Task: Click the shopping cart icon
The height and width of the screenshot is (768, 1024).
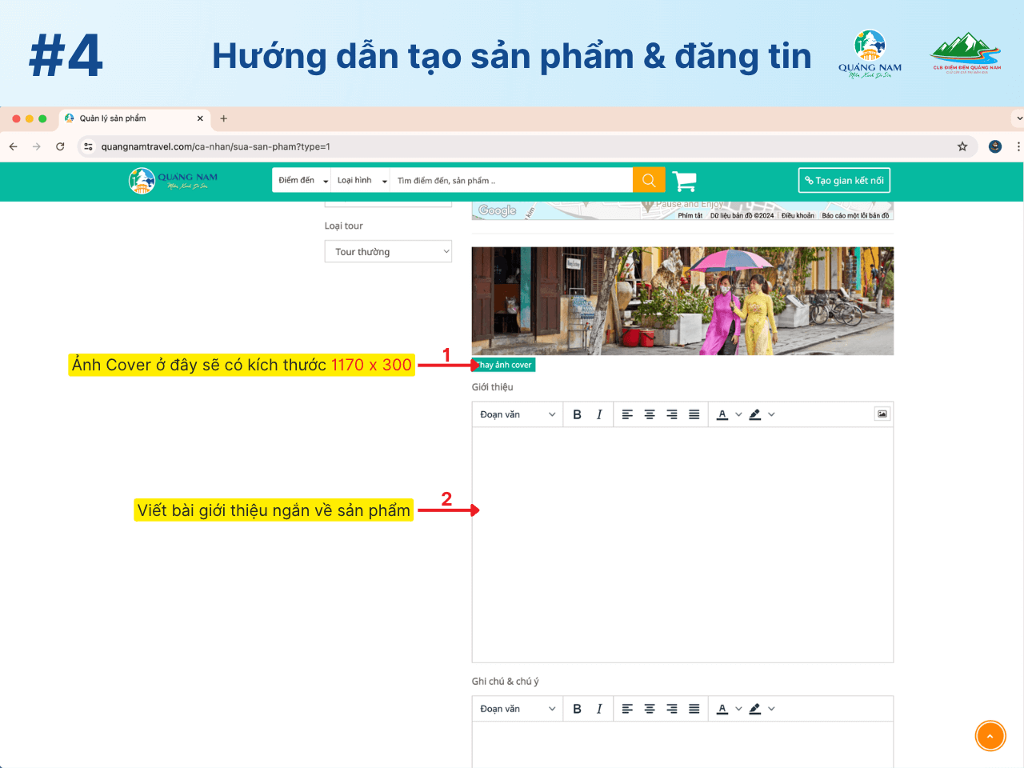Action: pos(684,181)
